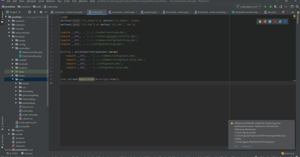Screen dimensions: 300x157
Task: Select robots.txt in the web folder
Action: pyautogui.click(x=25, y=119)
